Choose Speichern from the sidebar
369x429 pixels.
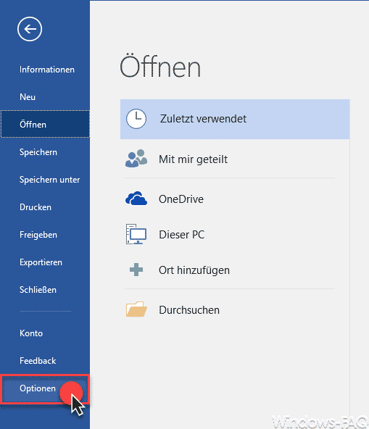coord(45,152)
